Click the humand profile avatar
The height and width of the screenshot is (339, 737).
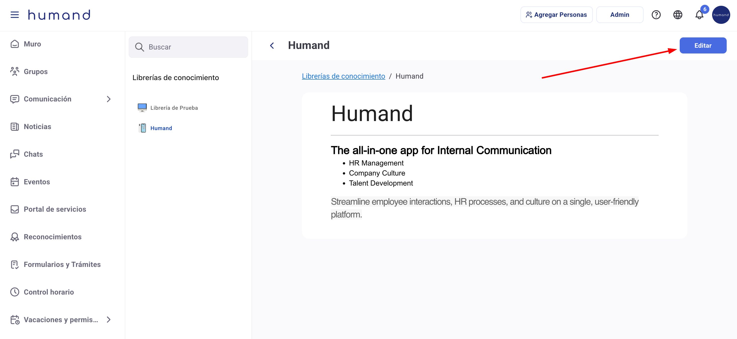[x=721, y=15]
